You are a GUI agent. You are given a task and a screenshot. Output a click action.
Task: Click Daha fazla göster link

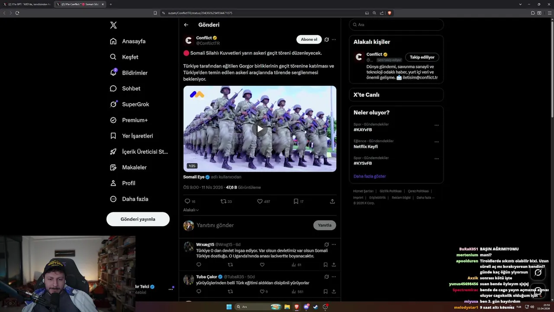[370, 176]
